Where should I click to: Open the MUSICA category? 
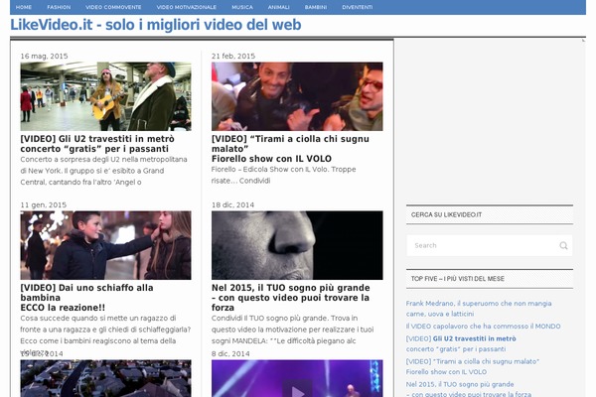pyautogui.click(x=242, y=7)
